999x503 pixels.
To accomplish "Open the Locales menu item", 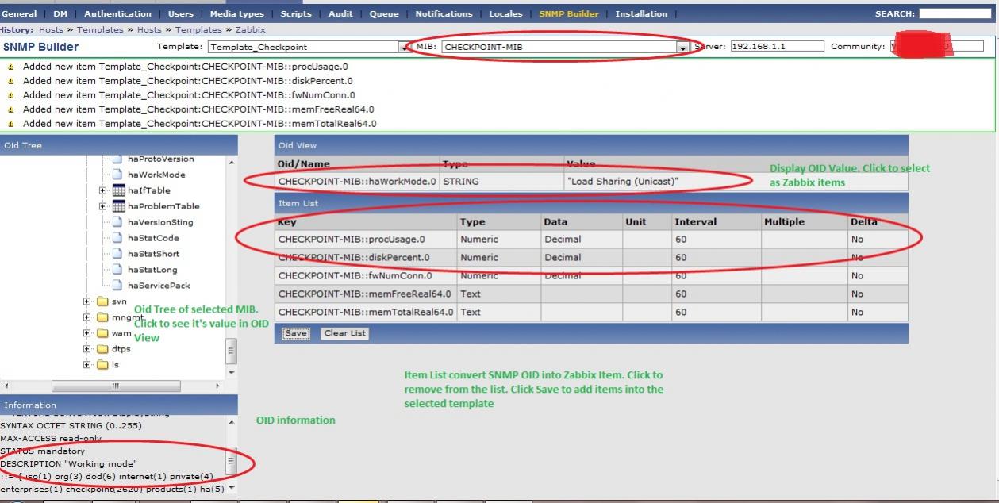I will click(x=505, y=13).
